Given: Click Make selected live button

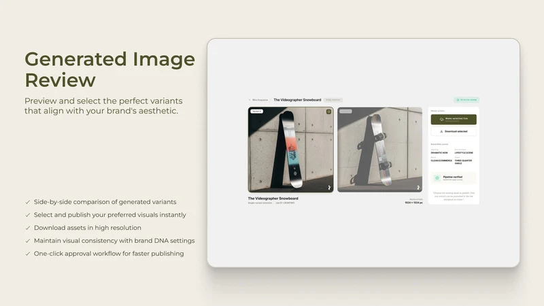Looking at the screenshot, I should (x=454, y=120).
